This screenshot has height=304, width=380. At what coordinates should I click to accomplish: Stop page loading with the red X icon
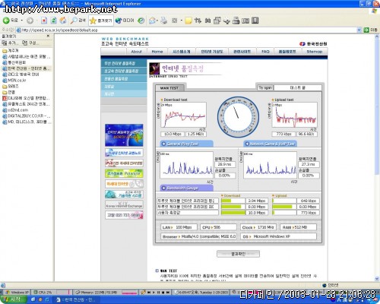pyautogui.click(x=44, y=21)
